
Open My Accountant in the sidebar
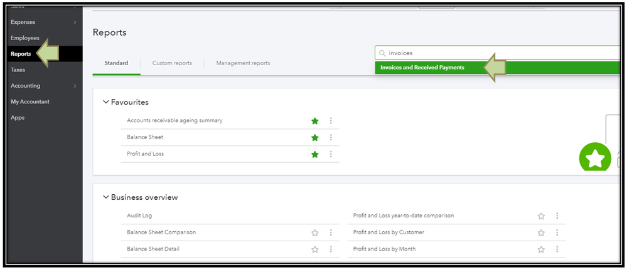[30, 102]
